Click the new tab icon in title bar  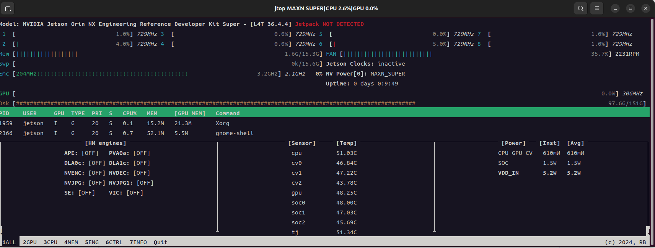click(x=8, y=8)
